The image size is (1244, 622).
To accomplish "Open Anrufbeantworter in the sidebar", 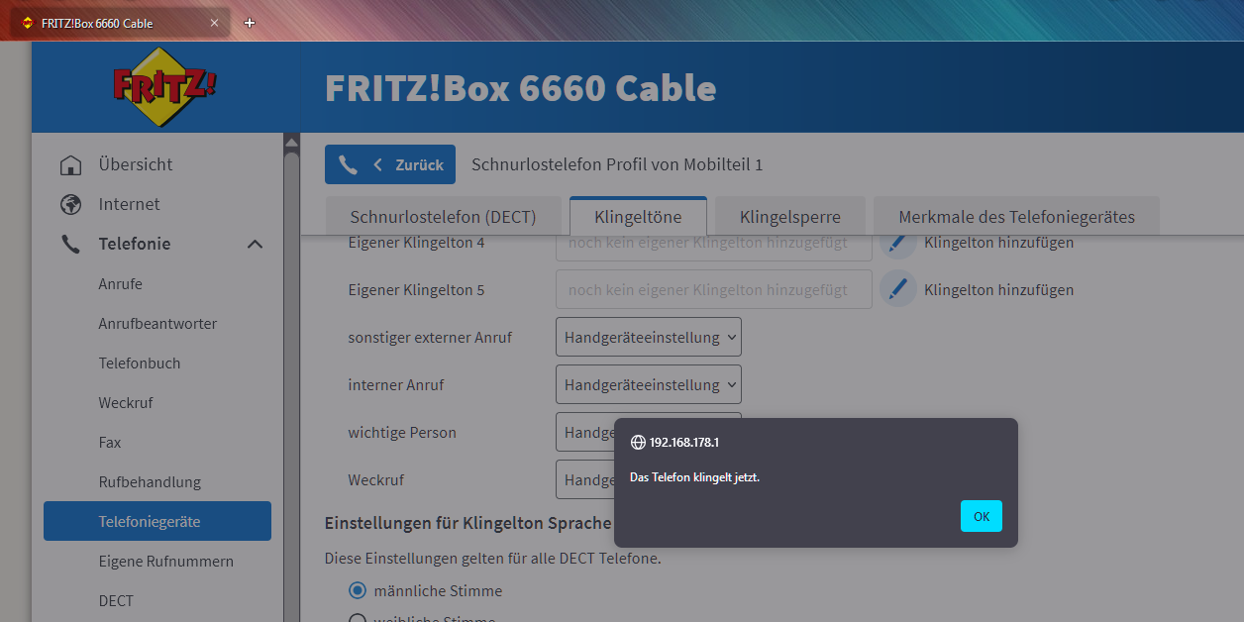I will (157, 323).
